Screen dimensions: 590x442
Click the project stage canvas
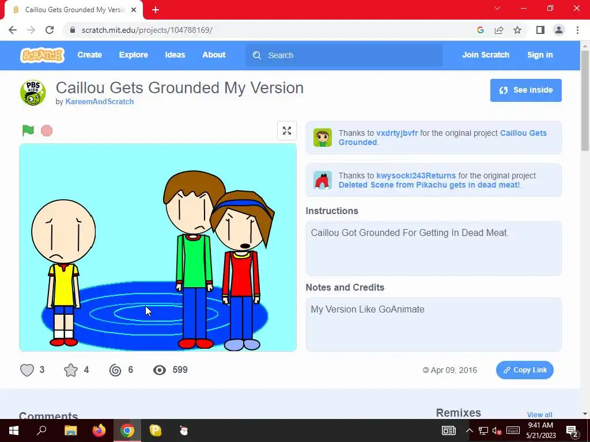point(158,247)
